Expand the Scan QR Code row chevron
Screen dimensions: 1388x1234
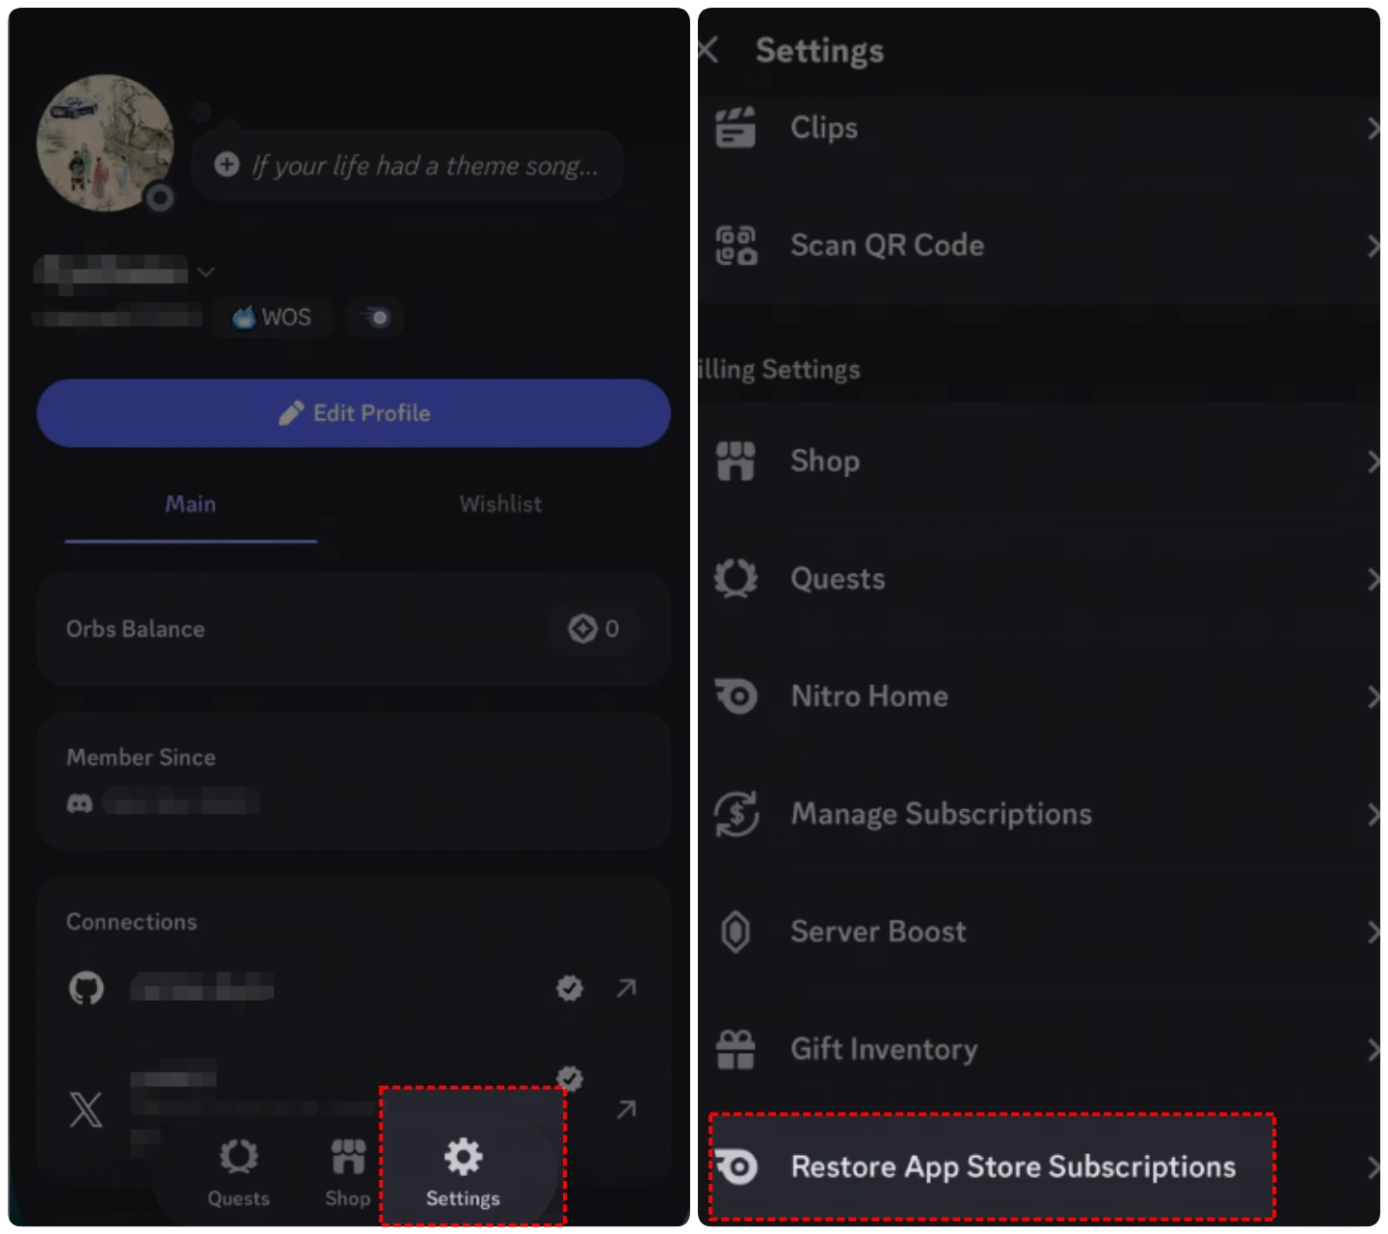[x=1373, y=246]
